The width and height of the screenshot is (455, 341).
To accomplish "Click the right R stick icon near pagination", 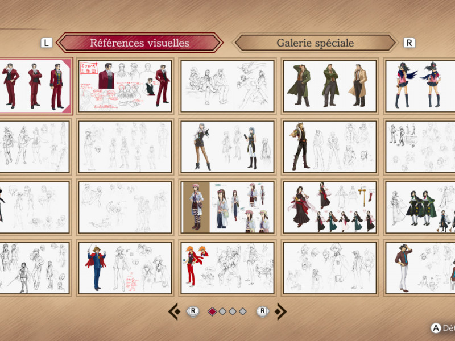I will point(262,311).
